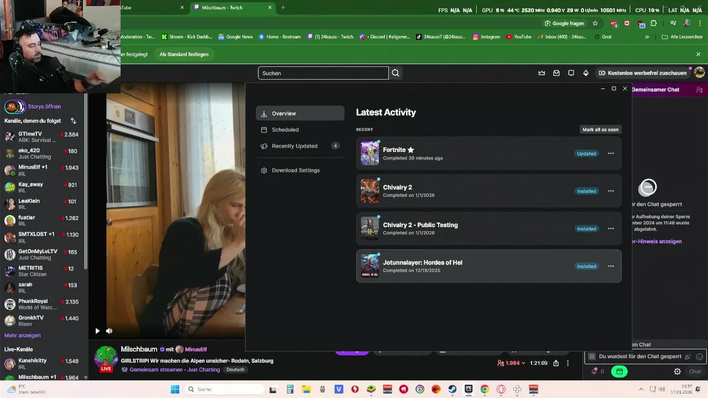Image resolution: width=708 pixels, height=398 pixels.
Task: Open Recently Updated list
Action: (x=300, y=146)
